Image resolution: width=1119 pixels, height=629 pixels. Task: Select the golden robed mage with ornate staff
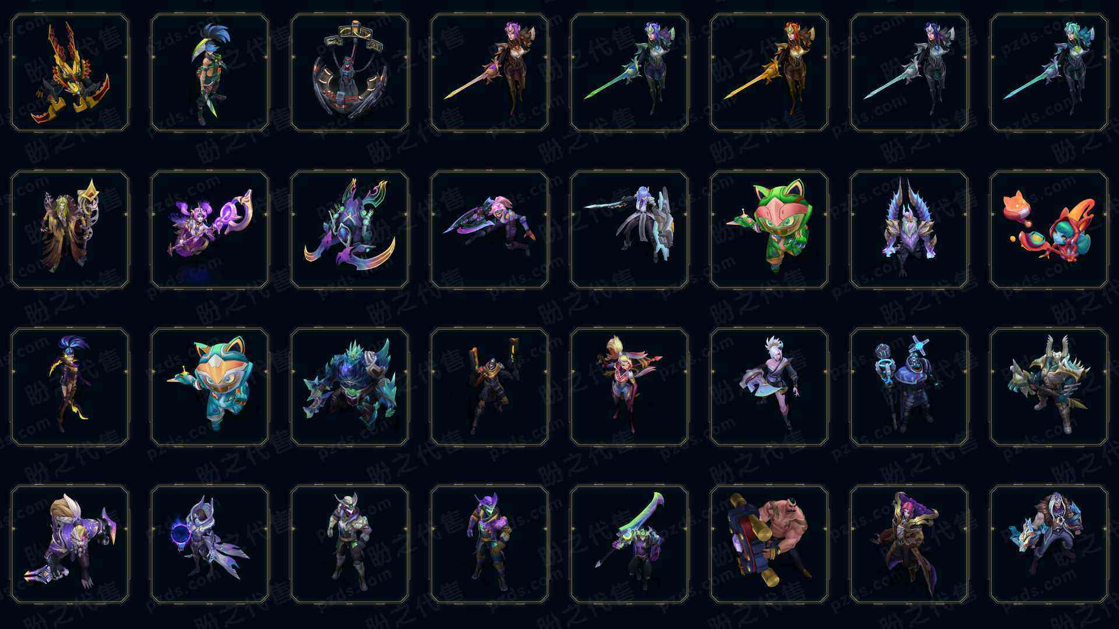(x=70, y=229)
